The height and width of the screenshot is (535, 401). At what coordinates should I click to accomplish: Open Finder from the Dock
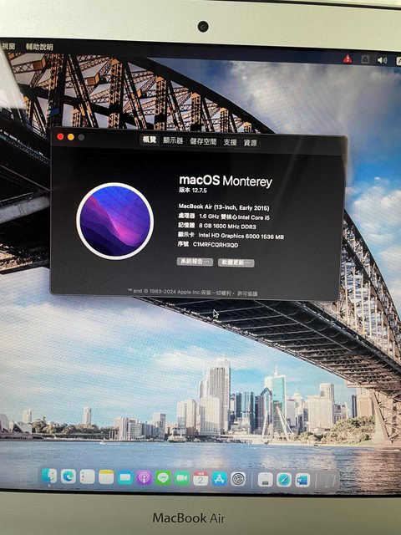click(50, 476)
